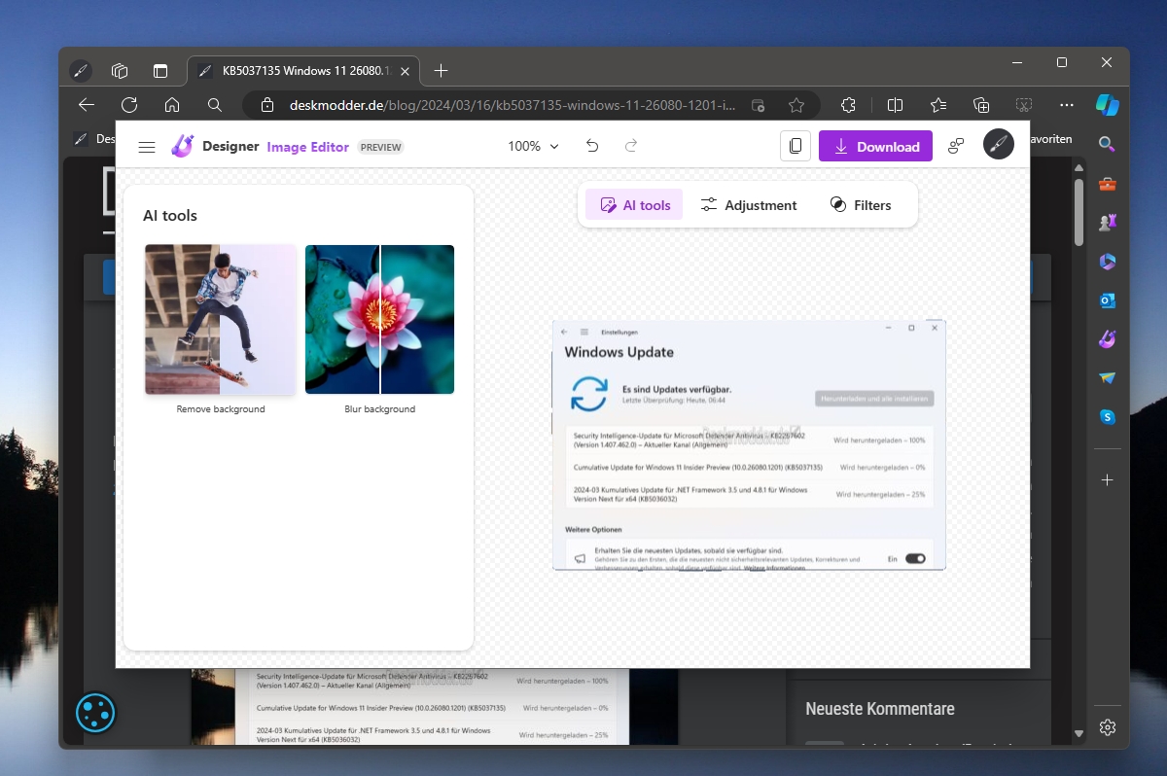This screenshot has height=776, width=1167.
Task: Open the Edge profile icon in title bar
Action: (80, 71)
